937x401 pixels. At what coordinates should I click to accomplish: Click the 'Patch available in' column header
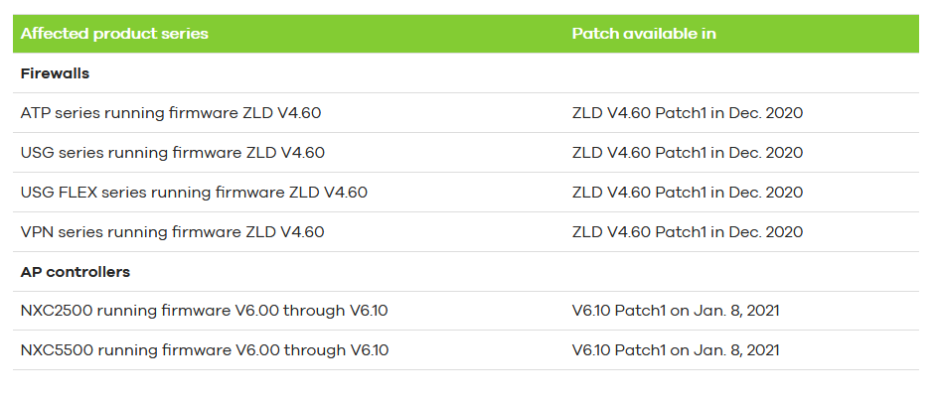click(x=644, y=34)
